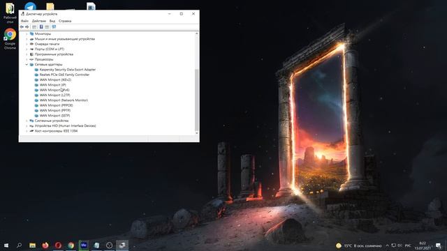Image resolution: width=447 pixels, height=251 pixels.
Task: Expand Порты (COM и LPT)
Action: (27, 50)
